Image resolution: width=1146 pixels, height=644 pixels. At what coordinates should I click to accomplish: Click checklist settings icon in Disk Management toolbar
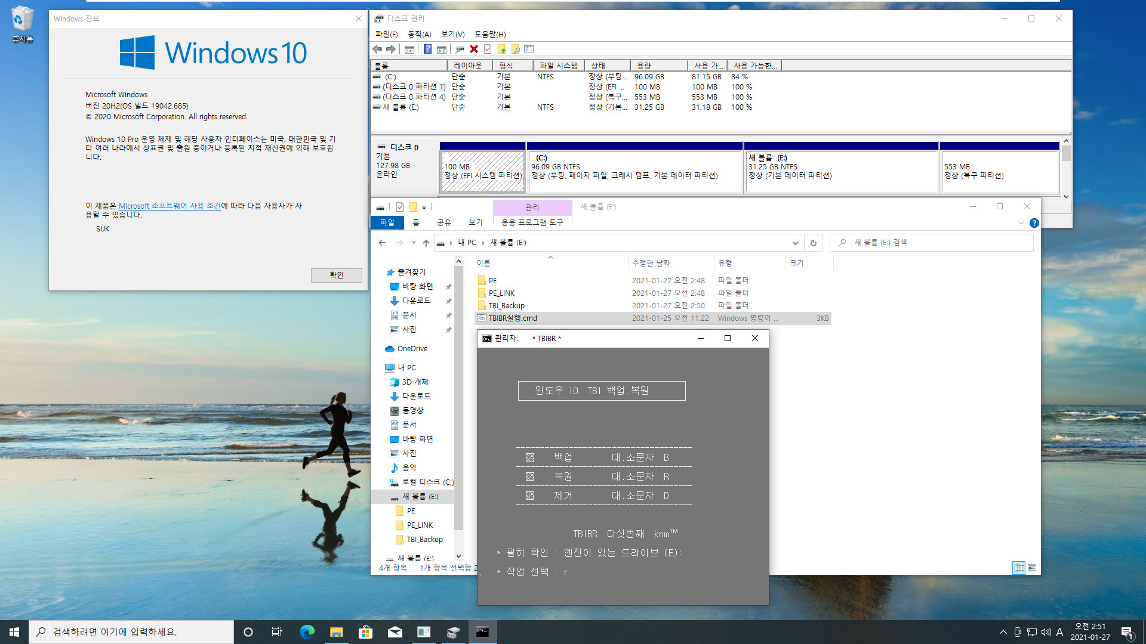tap(529, 49)
